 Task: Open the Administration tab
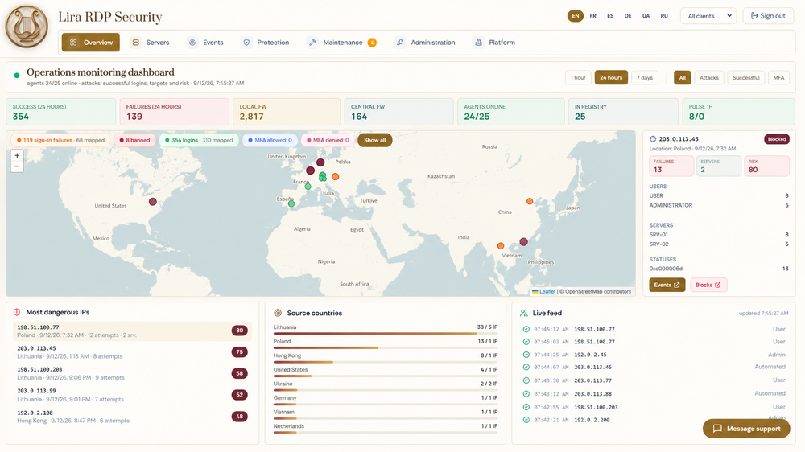point(426,43)
